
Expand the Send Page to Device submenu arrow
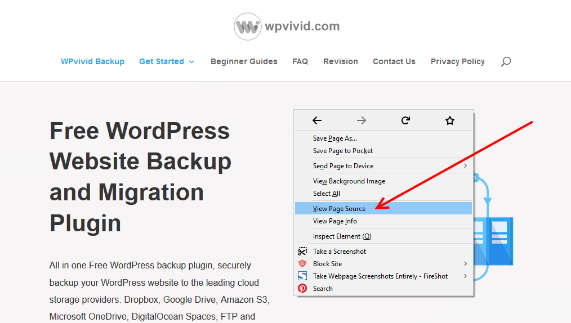pos(465,166)
